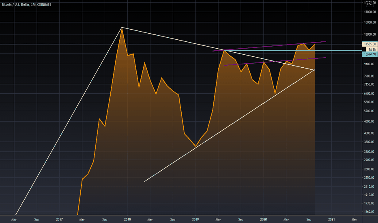
Task: Click the 2021 label on time axis
Action: [331, 219]
